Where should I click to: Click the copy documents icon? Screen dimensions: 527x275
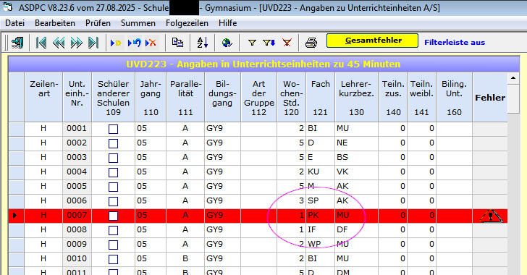pyautogui.click(x=177, y=43)
